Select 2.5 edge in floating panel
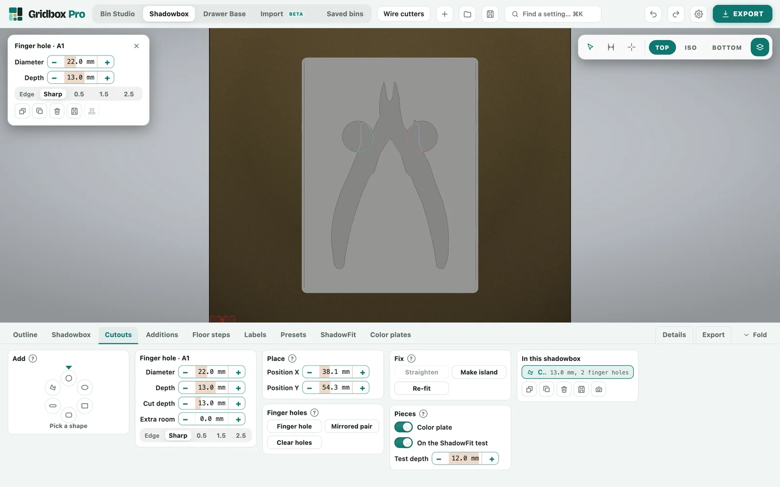 tap(129, 94)
